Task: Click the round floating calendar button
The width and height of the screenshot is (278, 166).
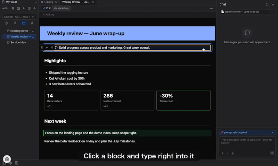Action: (x=7, y=159)
